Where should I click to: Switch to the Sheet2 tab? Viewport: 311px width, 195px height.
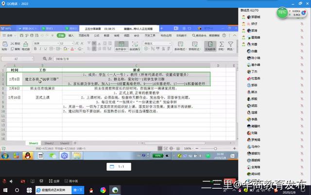(x=49, y=143)
